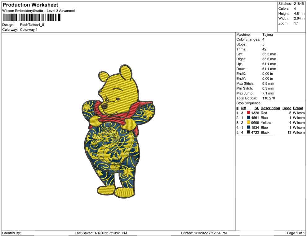Click the barcode under the worksheet title
Viewport: 307px width, 236px height.
pyautogui.click(x=32, y=18)
